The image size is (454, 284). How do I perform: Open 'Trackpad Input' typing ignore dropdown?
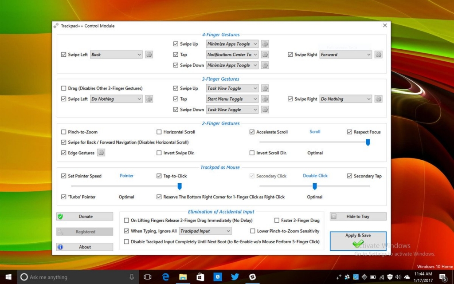(205, 231)
